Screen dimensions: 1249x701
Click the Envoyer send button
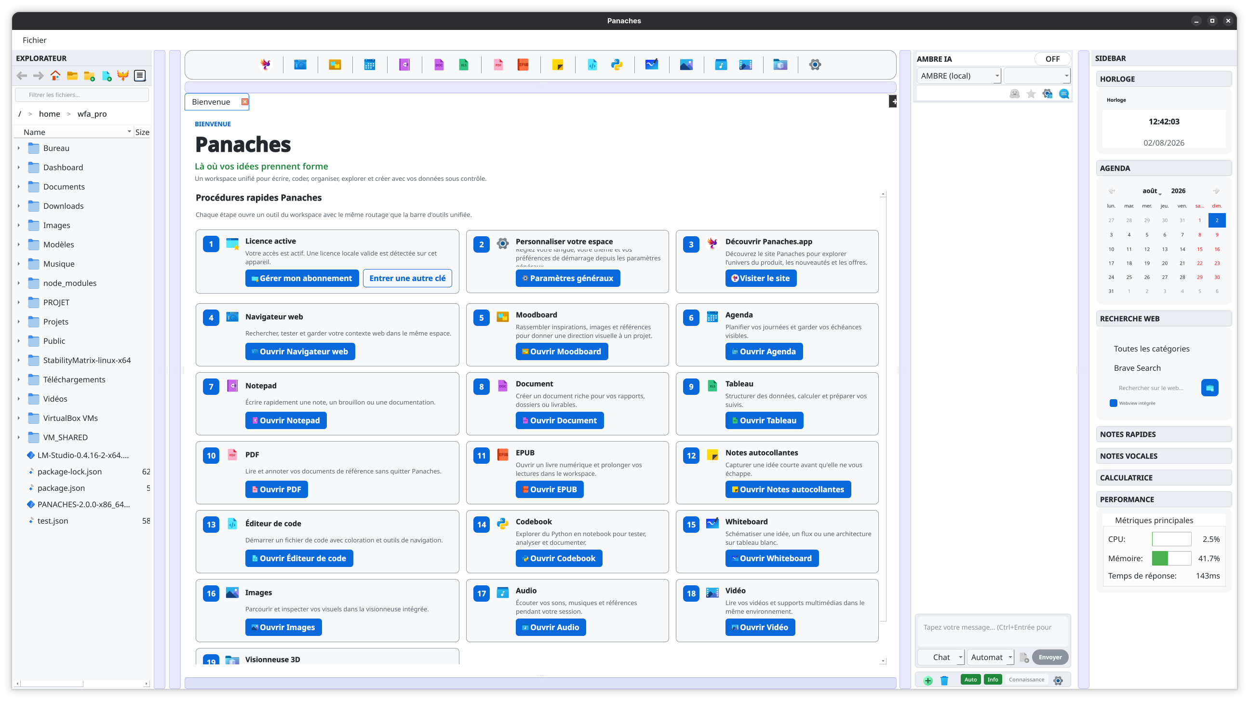[x=1050, y=658]
